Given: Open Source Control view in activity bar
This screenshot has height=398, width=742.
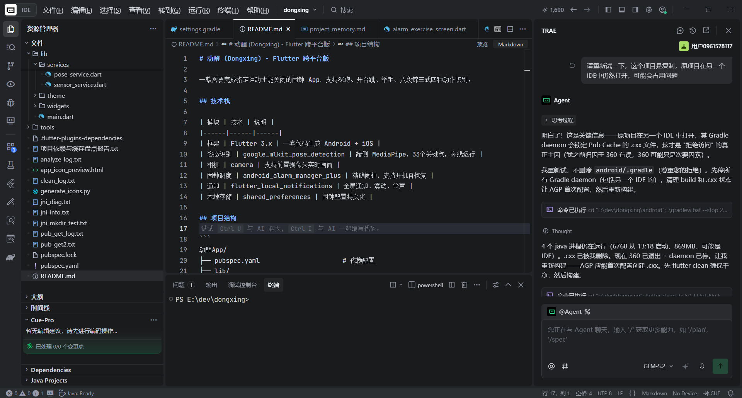Looking at the screenshot, I should point(11,66).
